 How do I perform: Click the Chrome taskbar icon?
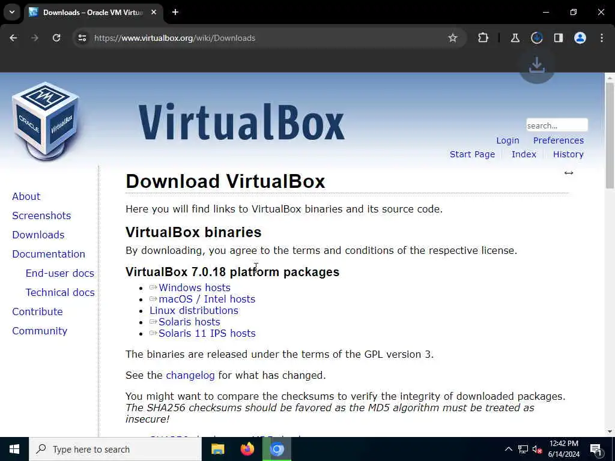(277, 449)
